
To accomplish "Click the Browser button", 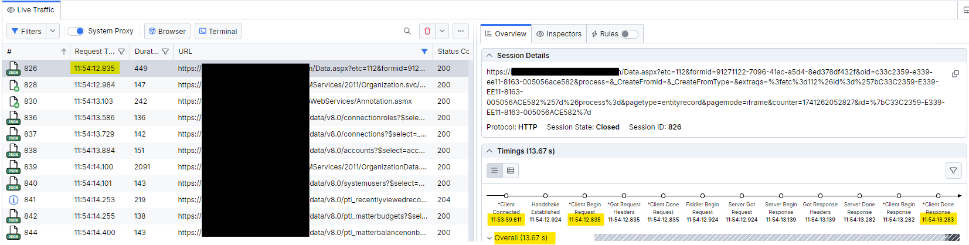I will (167, 31).
